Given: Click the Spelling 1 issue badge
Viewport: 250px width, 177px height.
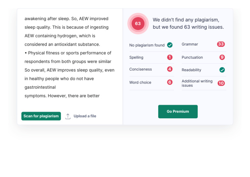Looking at the screenshot, I should pos(170,57).
